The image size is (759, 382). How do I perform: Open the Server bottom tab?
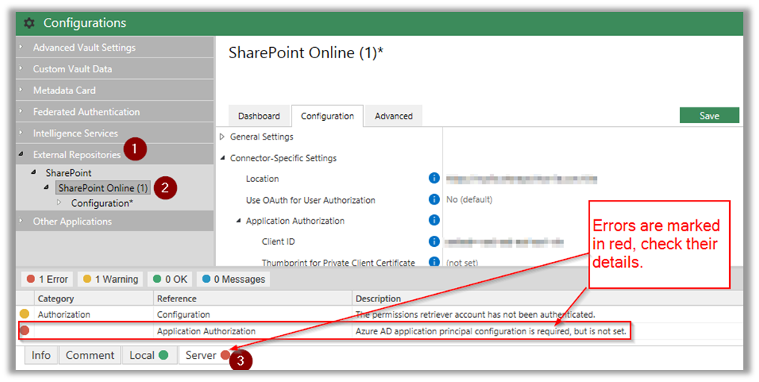pos(207,355)
